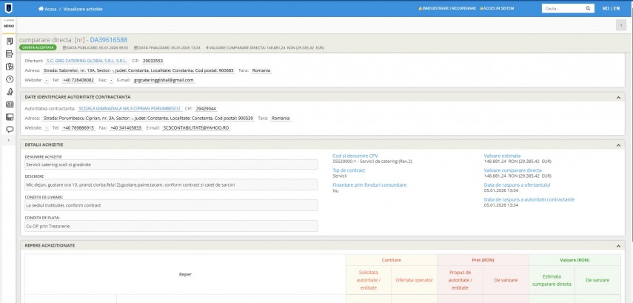Switch the language to RO
This screenshot has width=633, height=303.
[x=605, y=8]
